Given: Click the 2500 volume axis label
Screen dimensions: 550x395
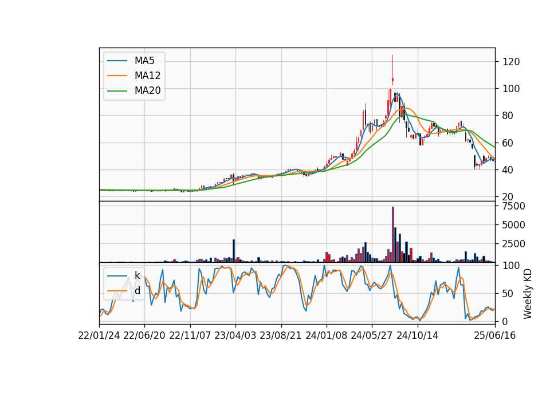Looking at the screenshot, I should coord(514,244).
